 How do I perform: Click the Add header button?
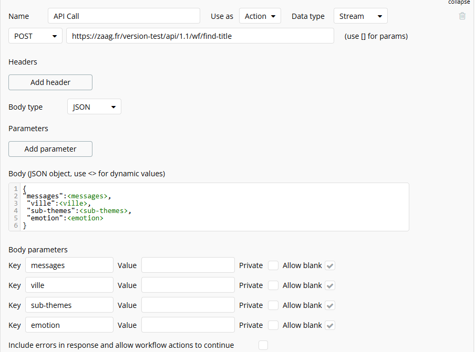50,82
